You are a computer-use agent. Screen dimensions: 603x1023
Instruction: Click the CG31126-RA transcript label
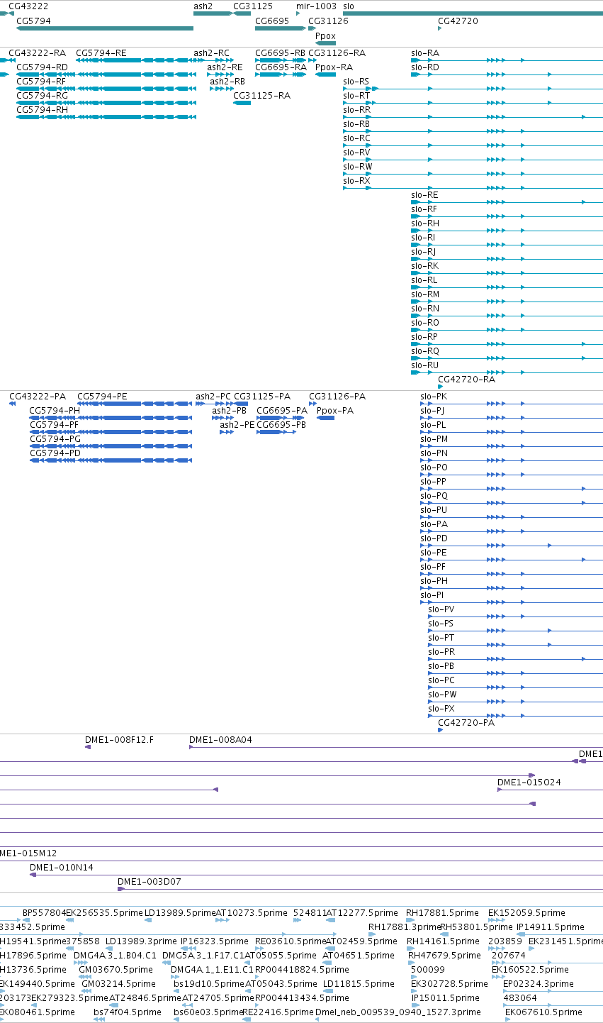(337, 53)
